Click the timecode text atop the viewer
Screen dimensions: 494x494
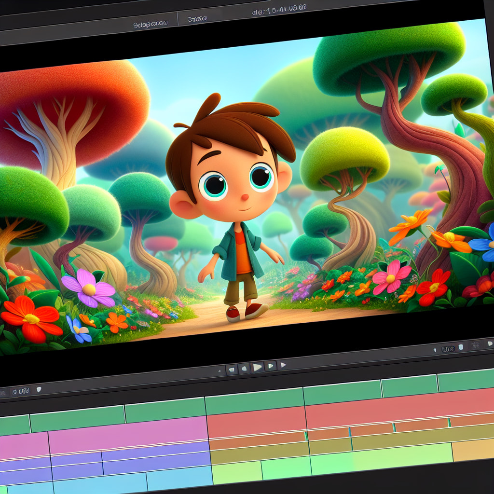tap(279, 10)
